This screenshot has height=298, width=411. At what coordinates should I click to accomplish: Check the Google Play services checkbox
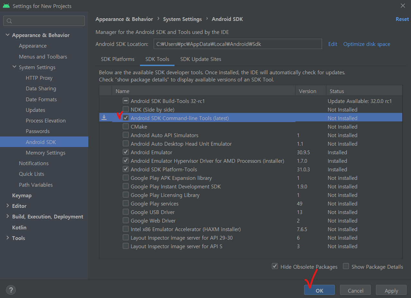(x=126, y=203)
